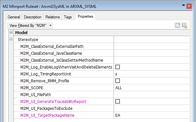Enable M2M_Log_EnableLogWhenVisitAndDeleteElements checkbox
Image resolution: width=196 pixels, height=122 pixels.
coord(118,67)
